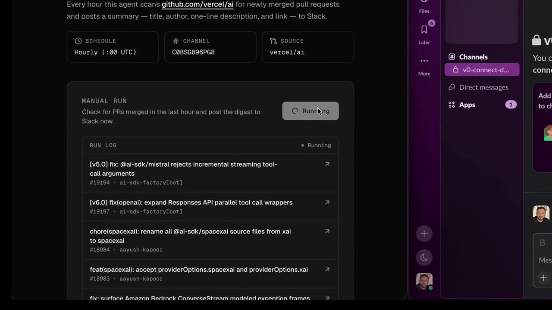552x310 pixels.
Task: Click the Running status indicator in Run Log
Action: click(316, 146)
